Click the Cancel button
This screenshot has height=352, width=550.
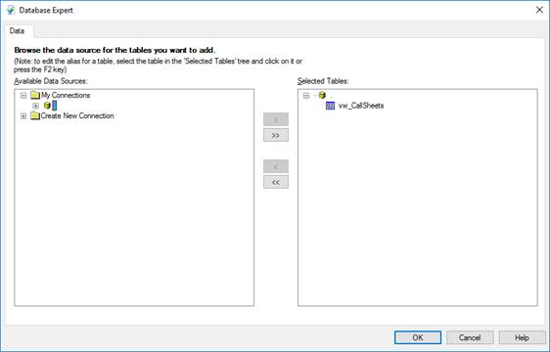[470, 337]
